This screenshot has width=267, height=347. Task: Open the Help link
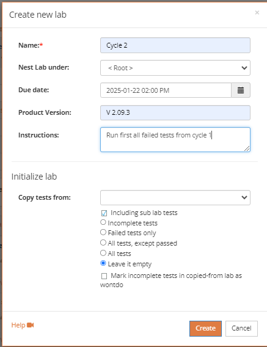[x=18, y=325]
